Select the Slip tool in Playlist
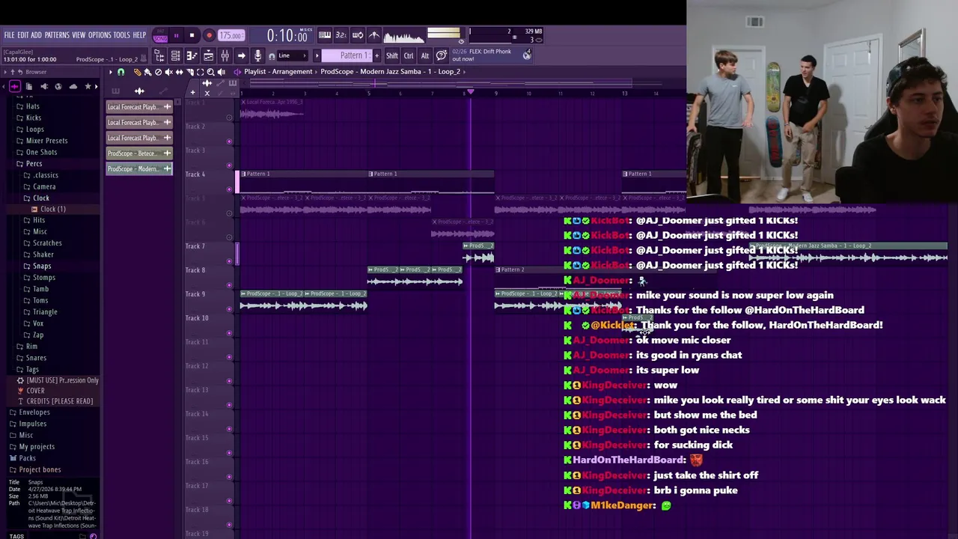Image resolution: width=958 pixels, height=539 pixels. (179, 72)
